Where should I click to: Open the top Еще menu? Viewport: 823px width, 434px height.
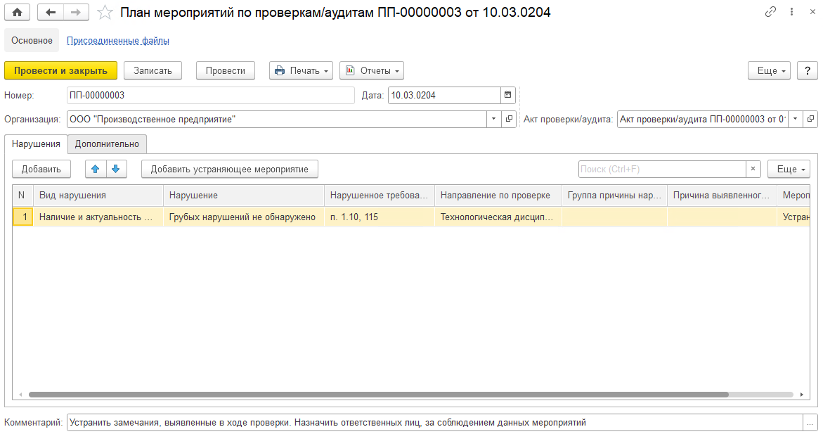pos(770,70)
